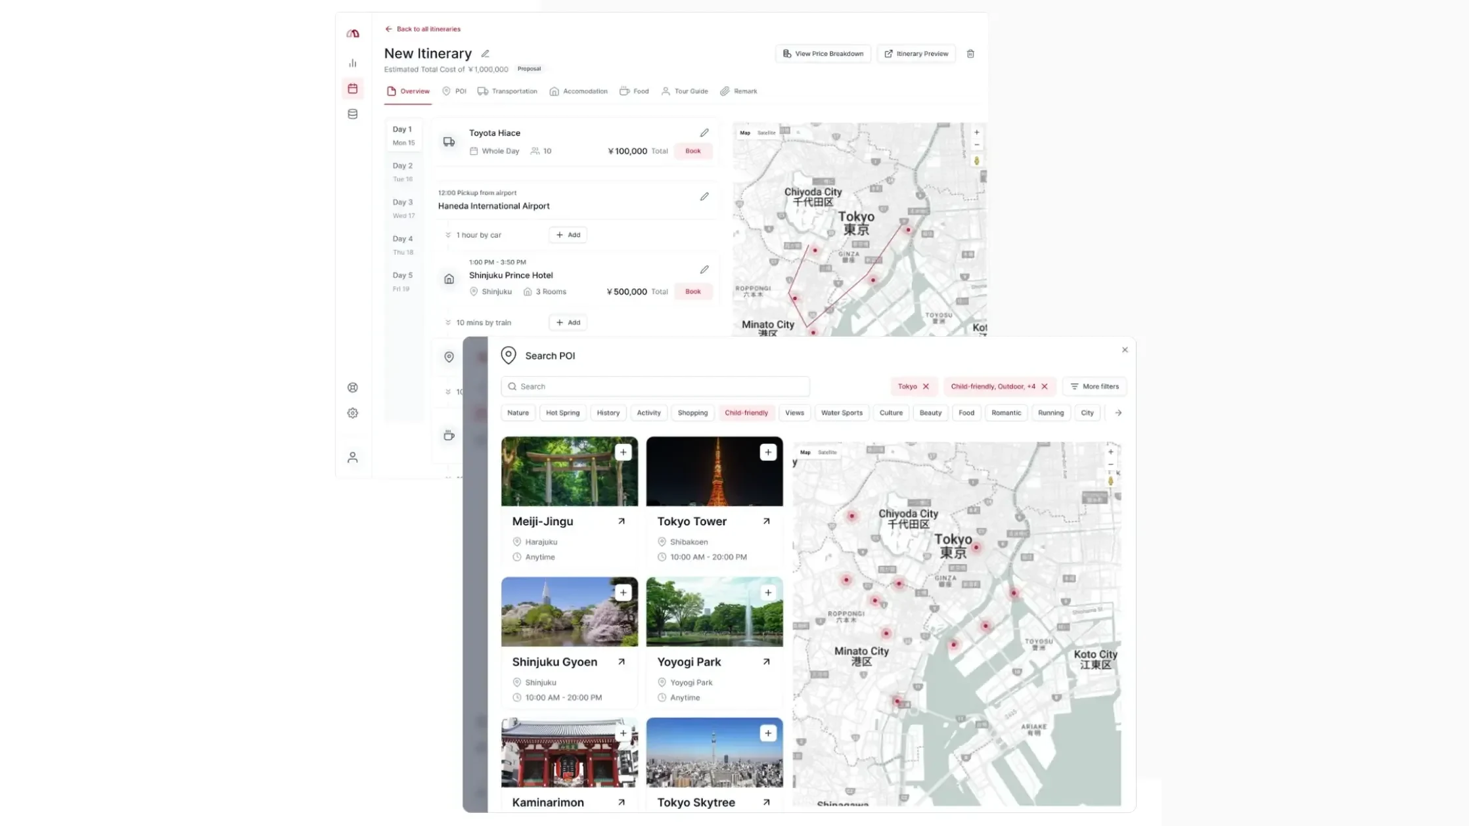The image size is (1469, 826).
Task: Switch to the Transportation tab
Action: point(507,91)
